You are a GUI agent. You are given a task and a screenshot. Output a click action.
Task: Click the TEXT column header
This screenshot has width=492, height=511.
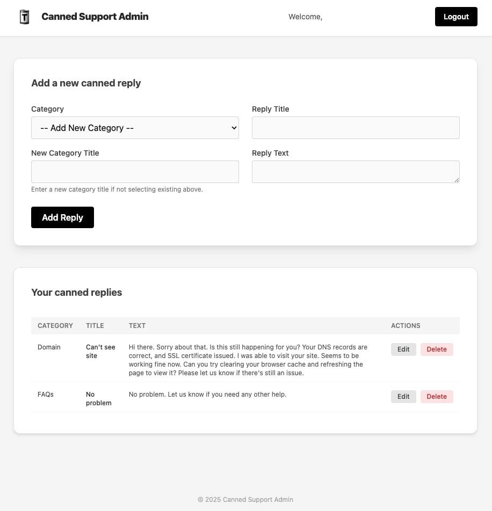(x=137, y=326)
